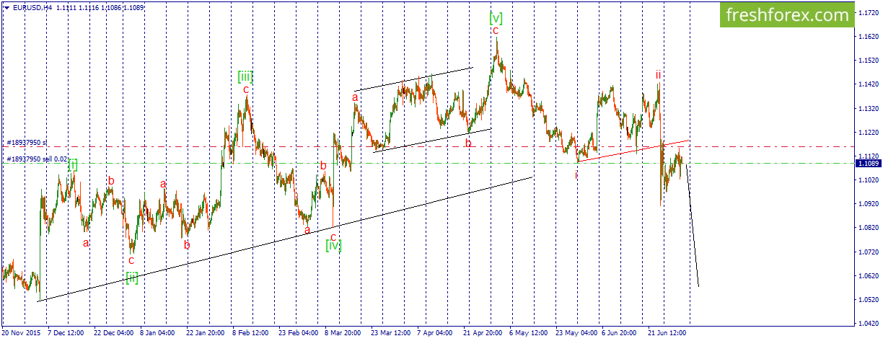Click price level 1.1420 on the axis

coord(869,85)
